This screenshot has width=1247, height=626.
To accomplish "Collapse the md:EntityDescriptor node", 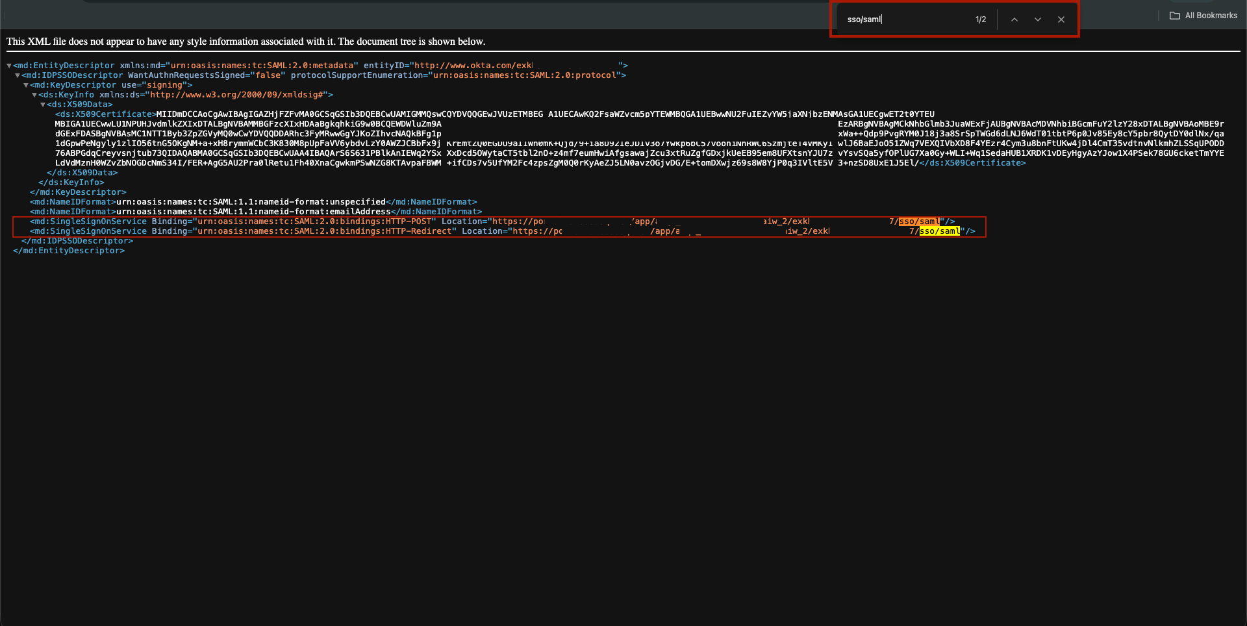I will click(x=9, y=66).
